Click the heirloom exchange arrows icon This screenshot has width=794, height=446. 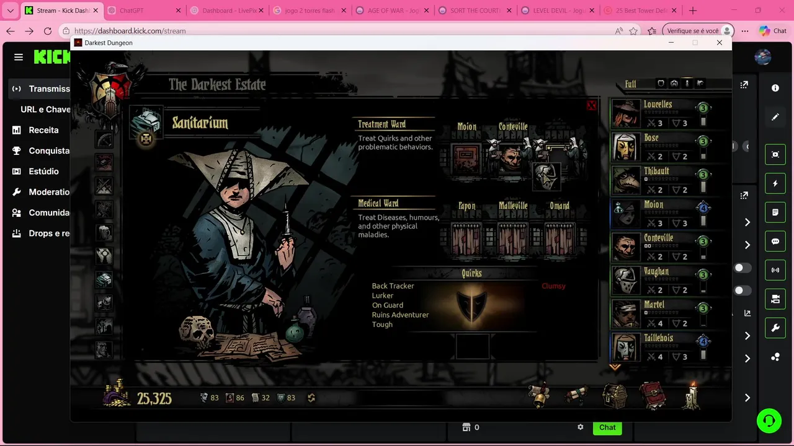pos(311,398)
